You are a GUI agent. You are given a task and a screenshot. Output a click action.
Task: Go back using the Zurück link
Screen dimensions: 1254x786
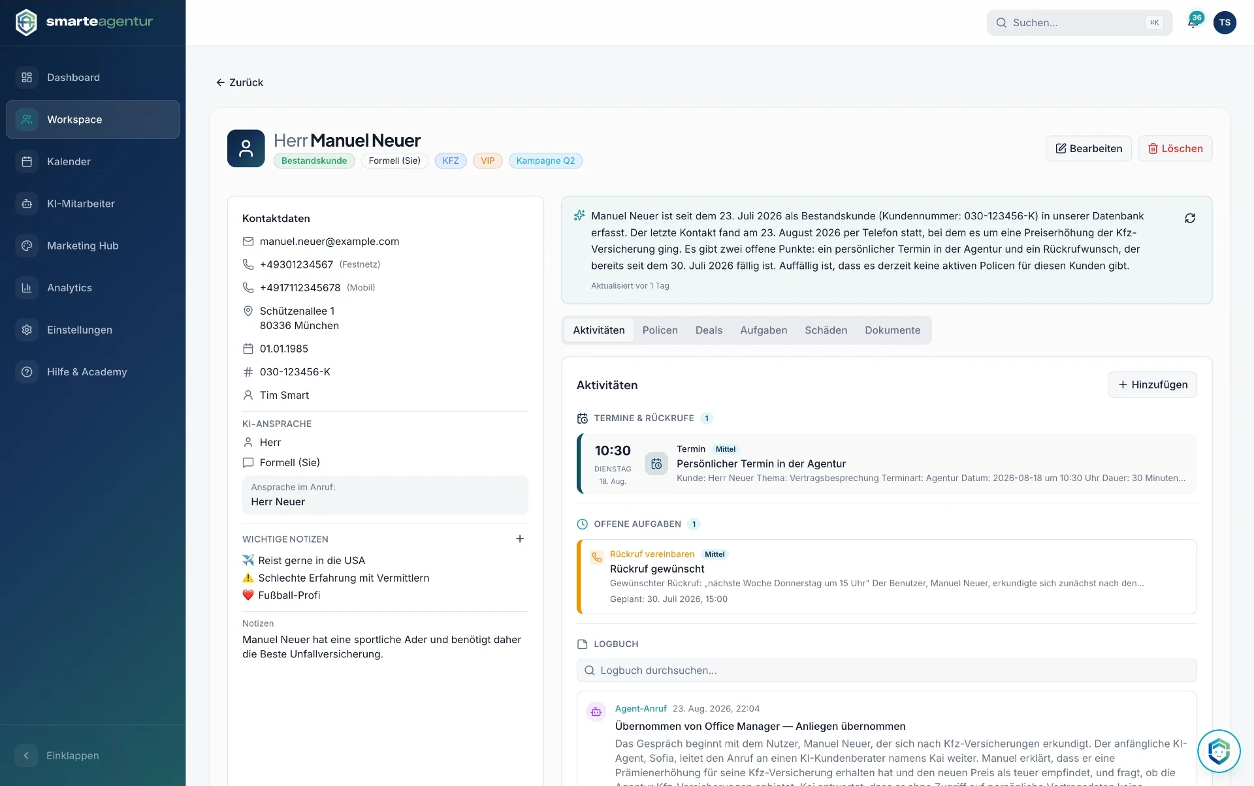tap(240, 82)
